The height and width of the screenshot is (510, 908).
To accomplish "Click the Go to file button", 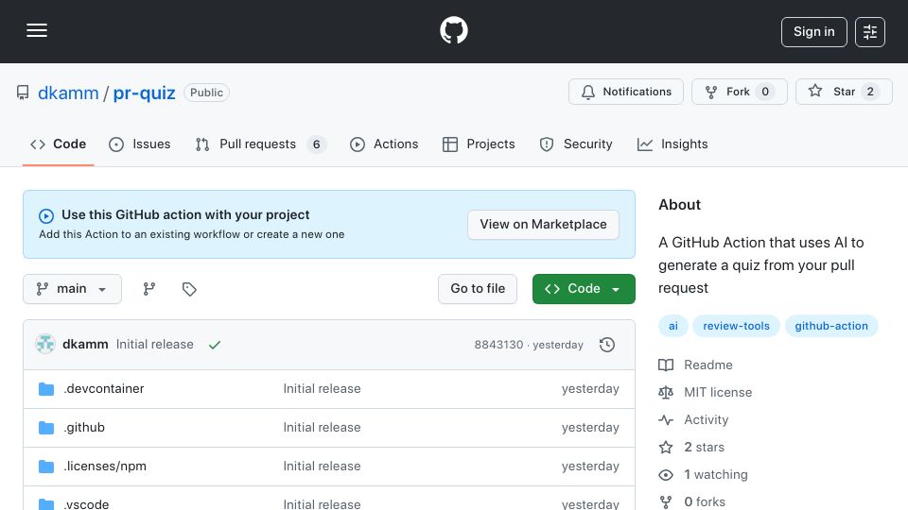I will pyautogui.click(x=478, y=289).
